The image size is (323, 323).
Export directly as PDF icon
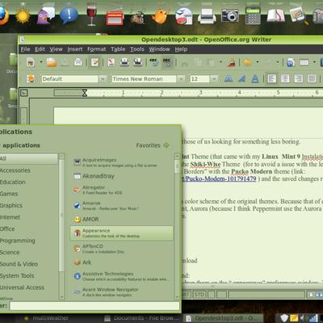(x=111, y=62)
